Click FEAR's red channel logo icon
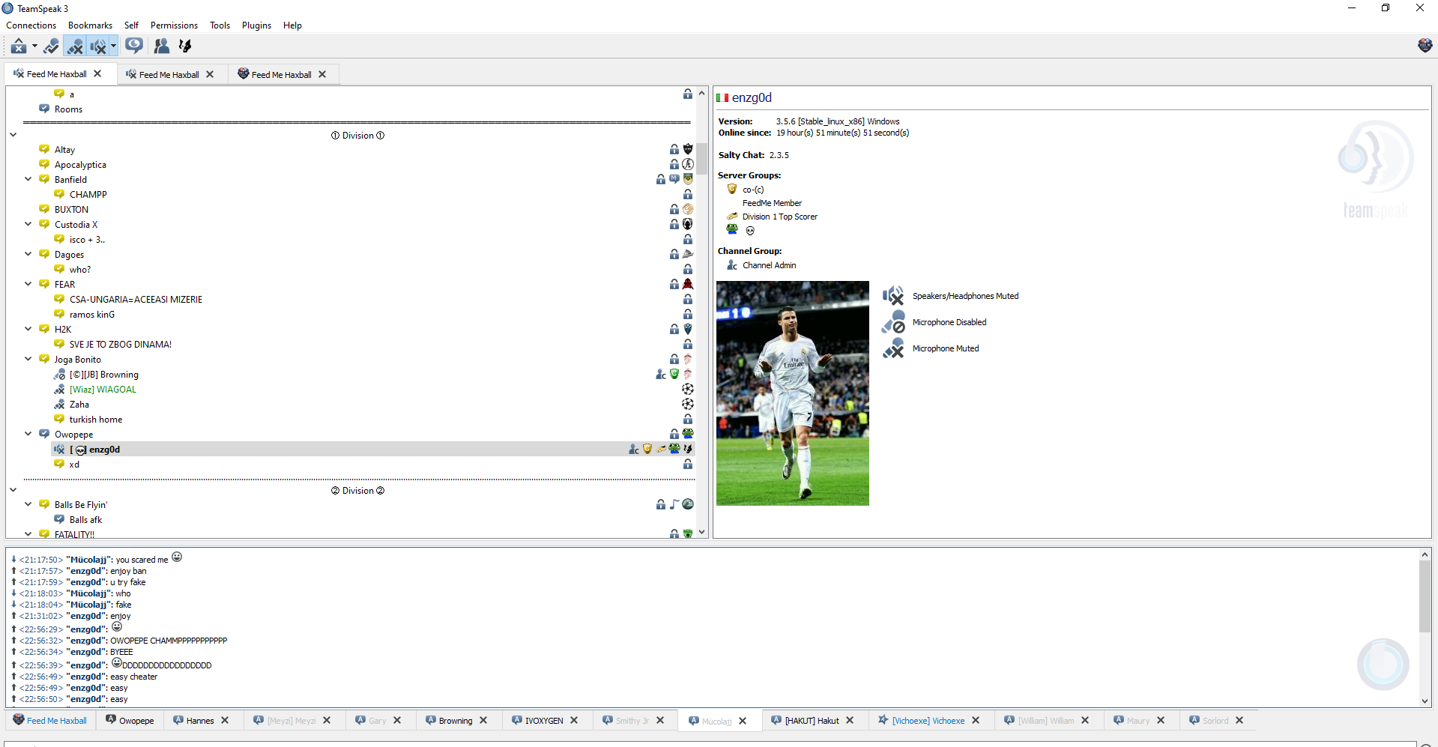The width and height of the screenshot is (1438, 747). 688,284
